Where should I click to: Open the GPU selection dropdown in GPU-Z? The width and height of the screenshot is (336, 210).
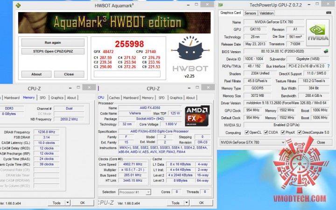(x=252, y=142)
